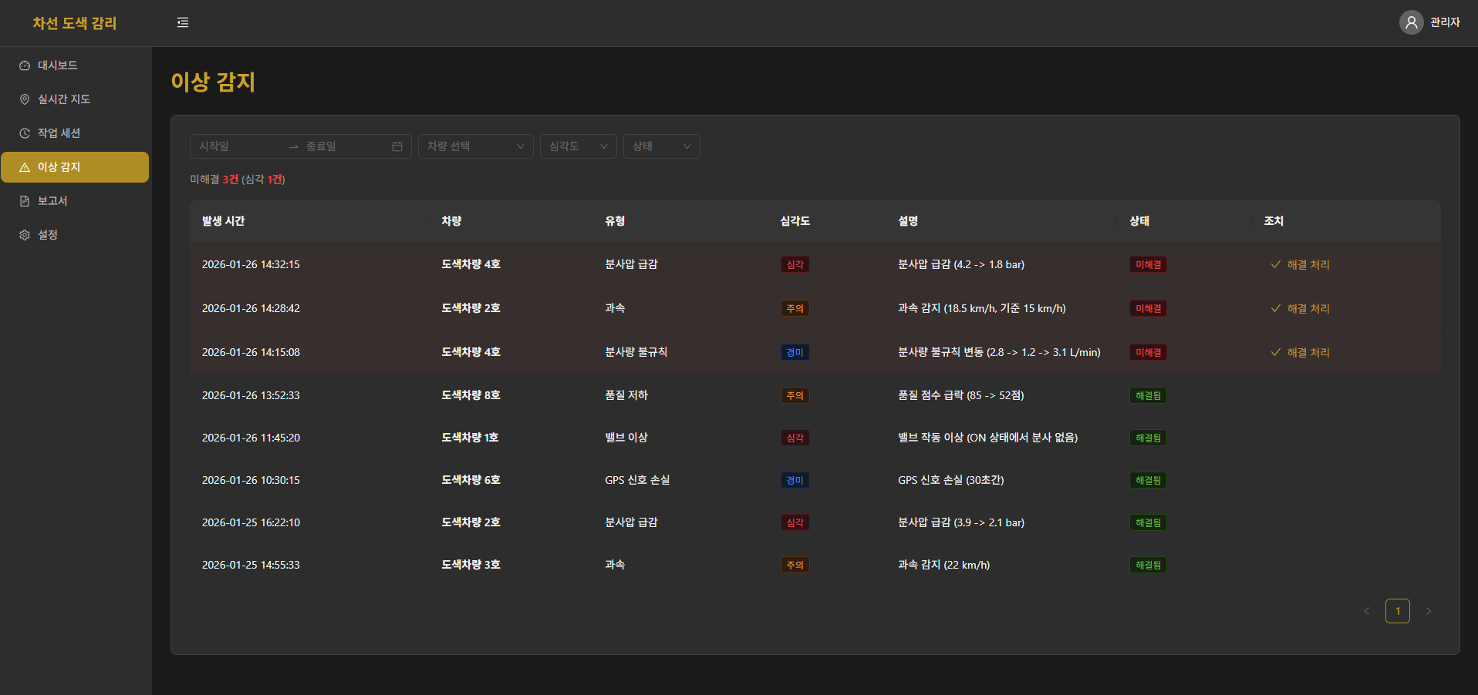The width and height of the screenshot is (1478, 695).
Task: Resolve the 도색차량 2호 과속 alert at 14:28:42
Action: [x=1301, y=308]
